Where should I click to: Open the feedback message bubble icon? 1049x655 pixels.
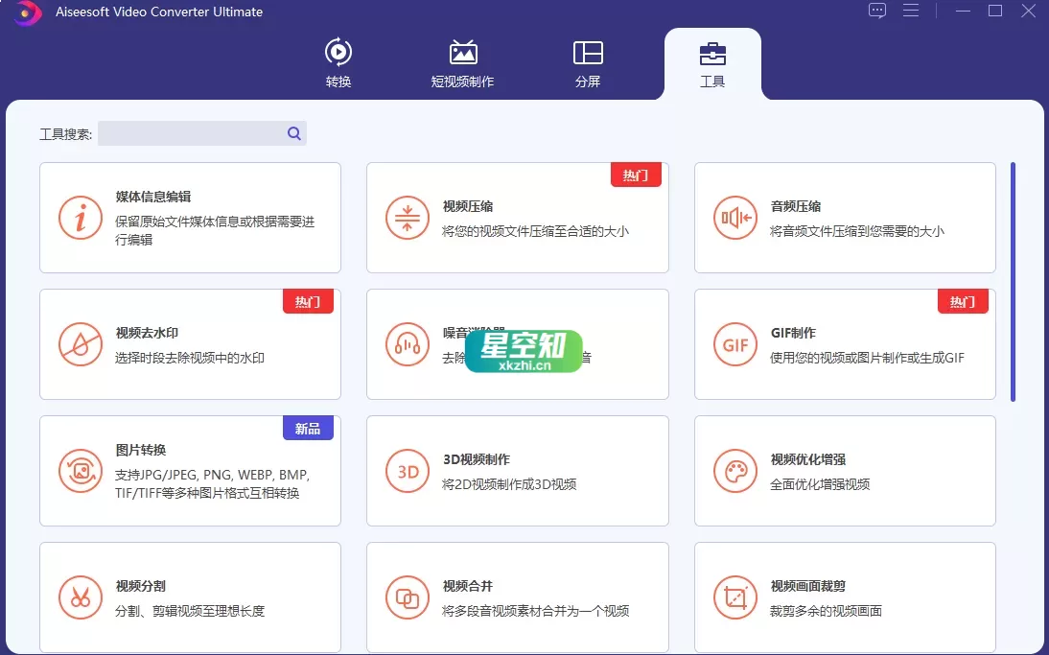877,11
